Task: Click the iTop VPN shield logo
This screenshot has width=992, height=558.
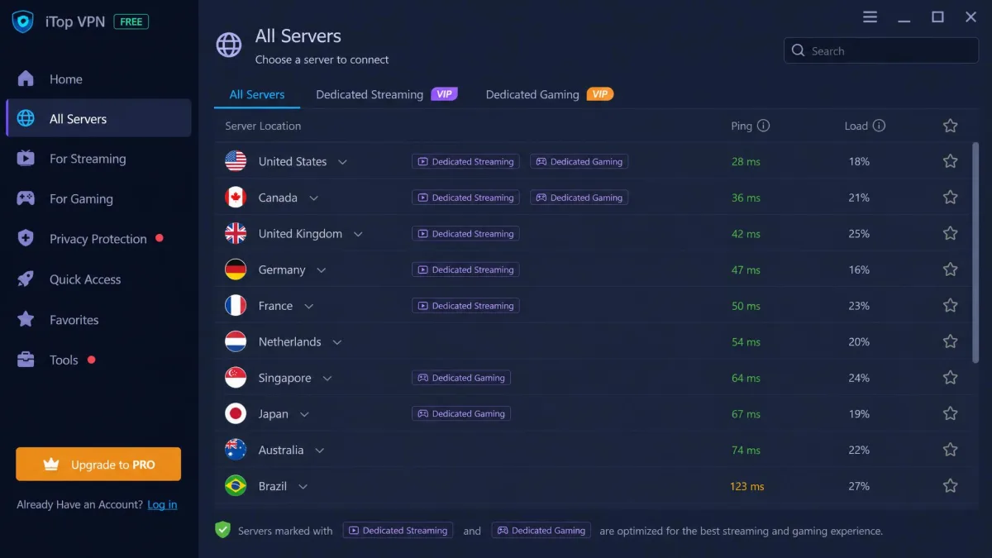Action: (x=22, y=21)
